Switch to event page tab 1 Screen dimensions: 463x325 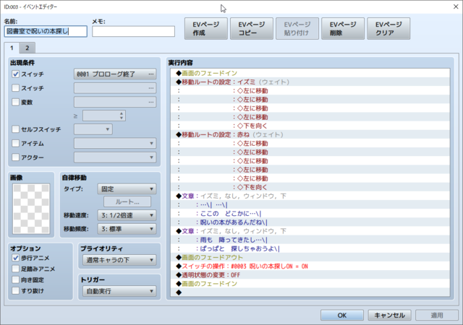(12, 48)
